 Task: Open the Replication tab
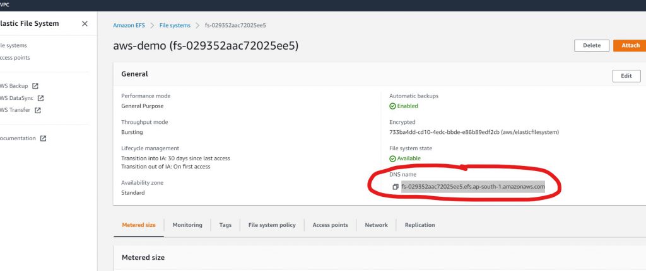coord(420,225)
